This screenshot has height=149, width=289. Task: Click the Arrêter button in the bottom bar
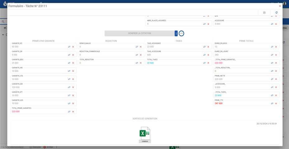coord(49,147)
